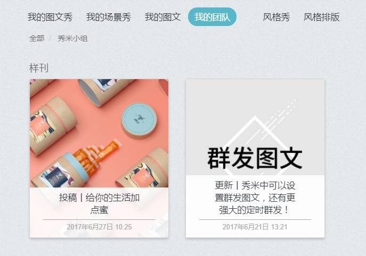Open the pink product packaging thumbnail
The width and height of the screenshot is (366, 256).
point(99,133)
